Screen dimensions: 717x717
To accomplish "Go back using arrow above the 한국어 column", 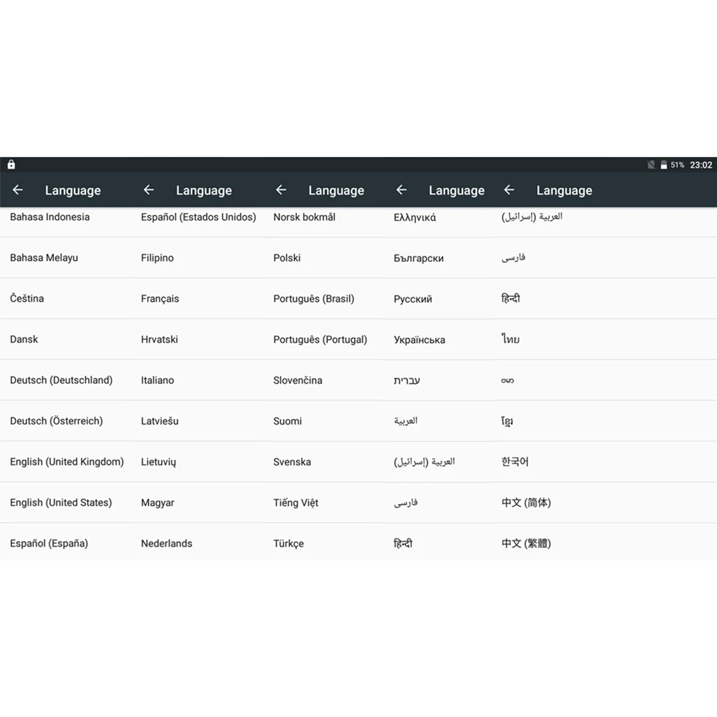I will [509, 190].
